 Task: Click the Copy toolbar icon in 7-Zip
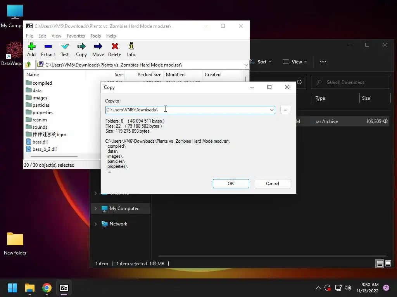81,49
